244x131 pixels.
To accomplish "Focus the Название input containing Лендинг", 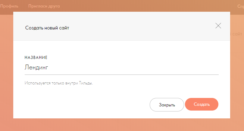I will [122, 68].
